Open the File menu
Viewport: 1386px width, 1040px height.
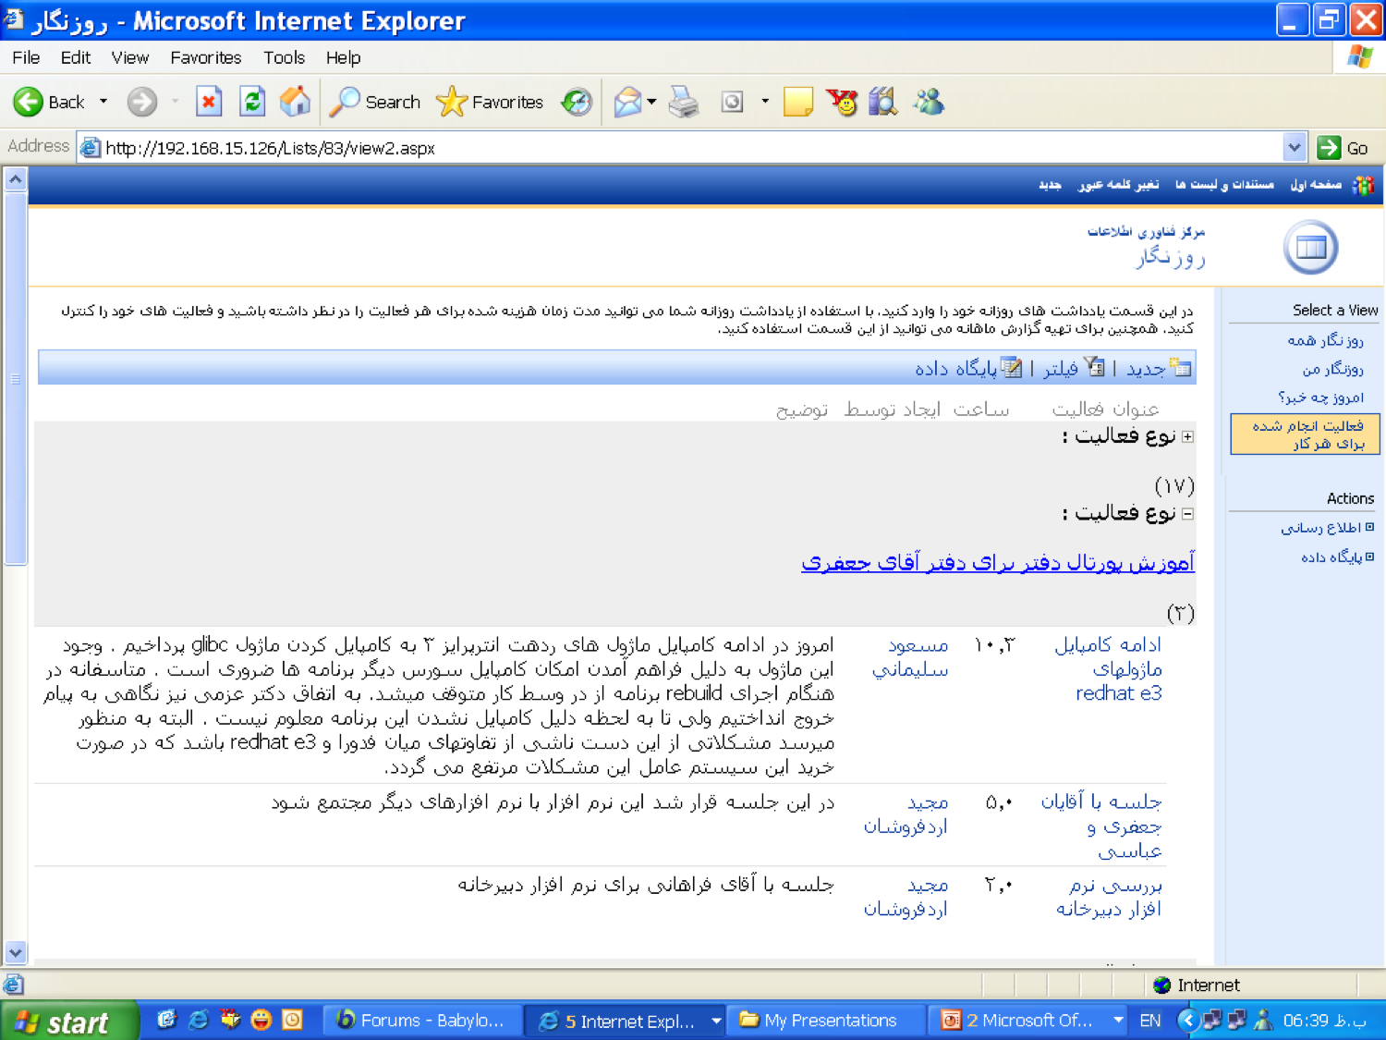pyautogui.click(x=26, y=57)
